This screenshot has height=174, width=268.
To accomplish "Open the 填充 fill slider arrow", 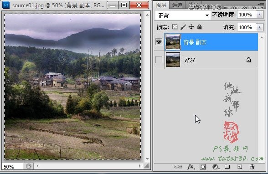I will tap(259, 27).
